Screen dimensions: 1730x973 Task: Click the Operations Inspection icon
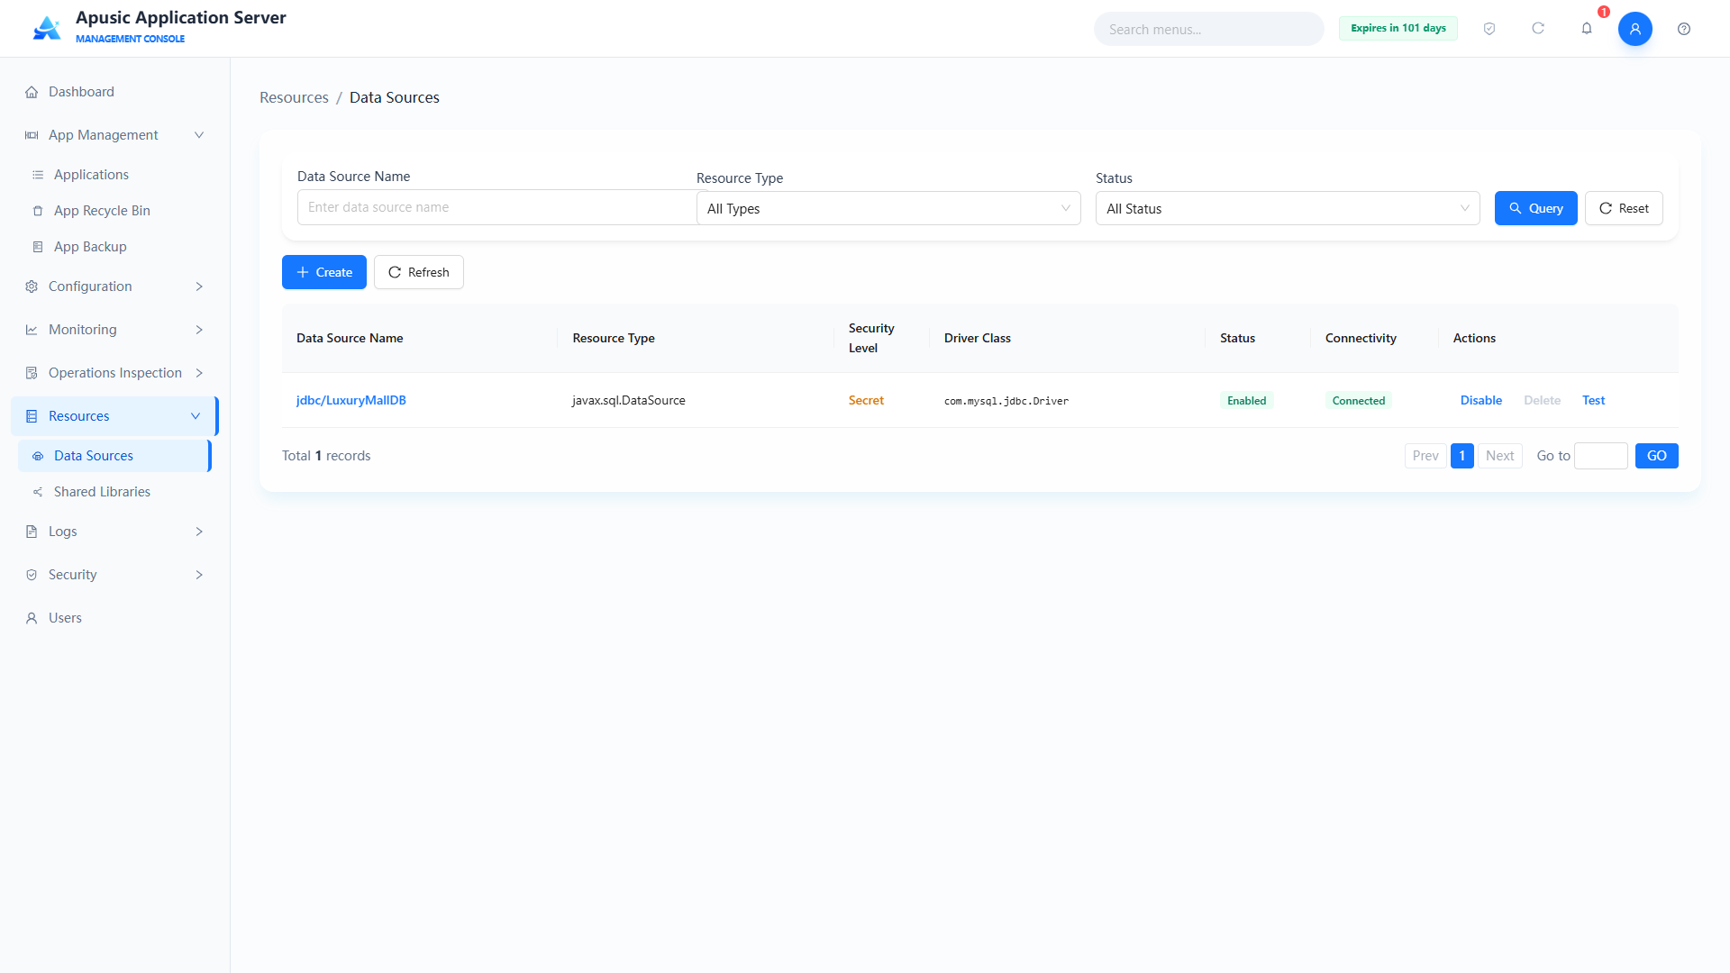pyautogui.click(x=32, y=373)
